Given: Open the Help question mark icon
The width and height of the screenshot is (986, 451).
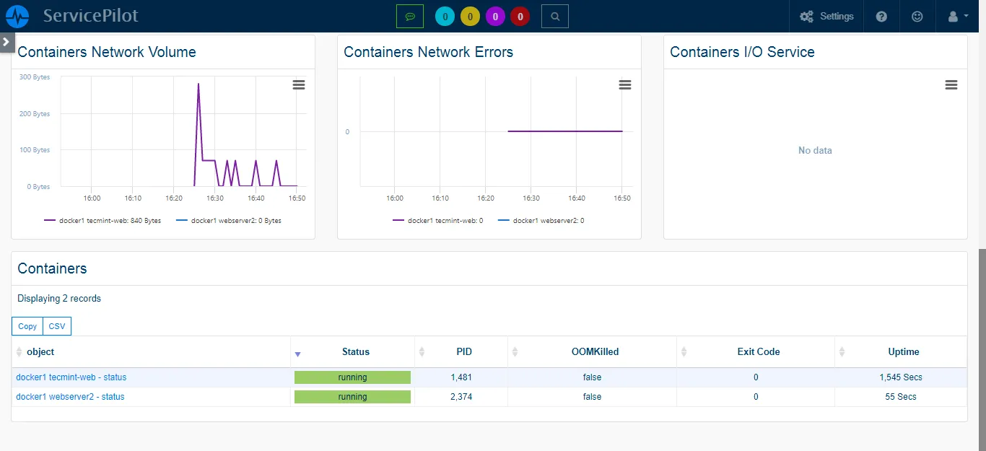Looking at the screenshot, I should click(x=881, y=16).
